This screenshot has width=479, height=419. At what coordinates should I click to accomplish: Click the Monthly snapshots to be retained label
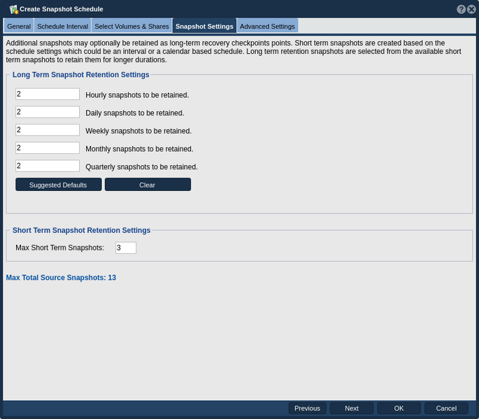tap(139, 149)
